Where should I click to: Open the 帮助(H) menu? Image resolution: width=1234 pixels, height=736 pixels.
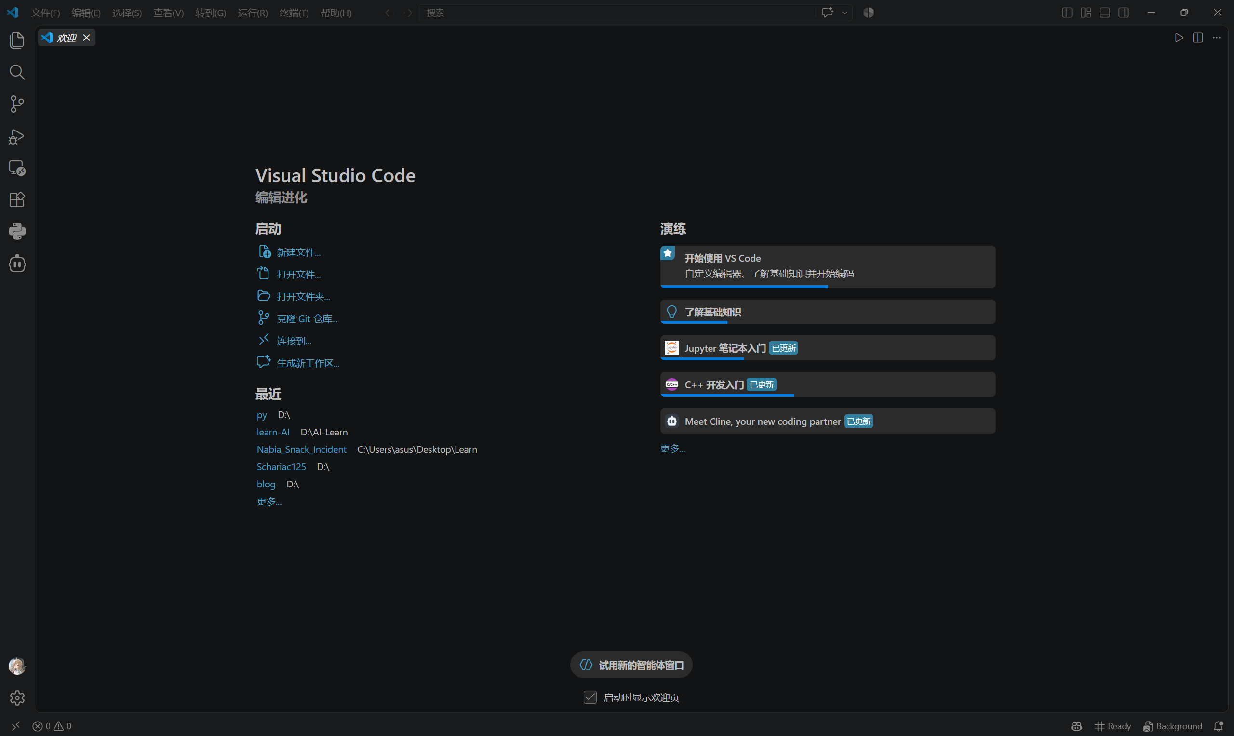336,13
